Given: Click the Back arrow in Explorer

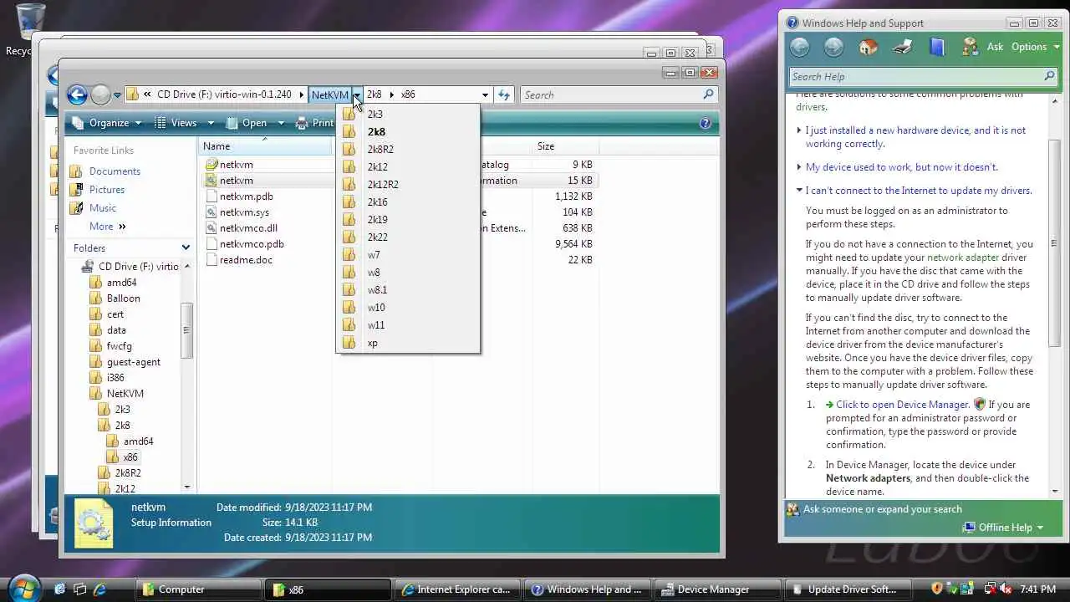Looking at the screenshot, I should [77, 94].
